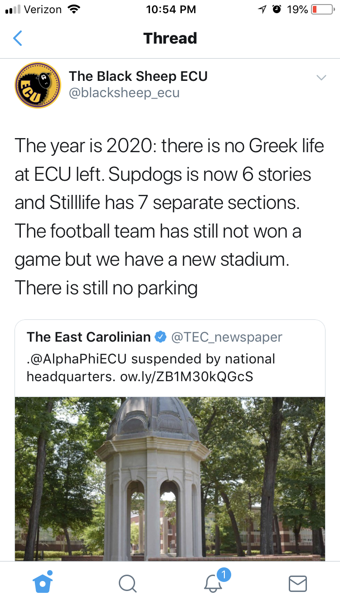
Task: View the cupola photo in quoted tweet
Action: tap(170, 477)
